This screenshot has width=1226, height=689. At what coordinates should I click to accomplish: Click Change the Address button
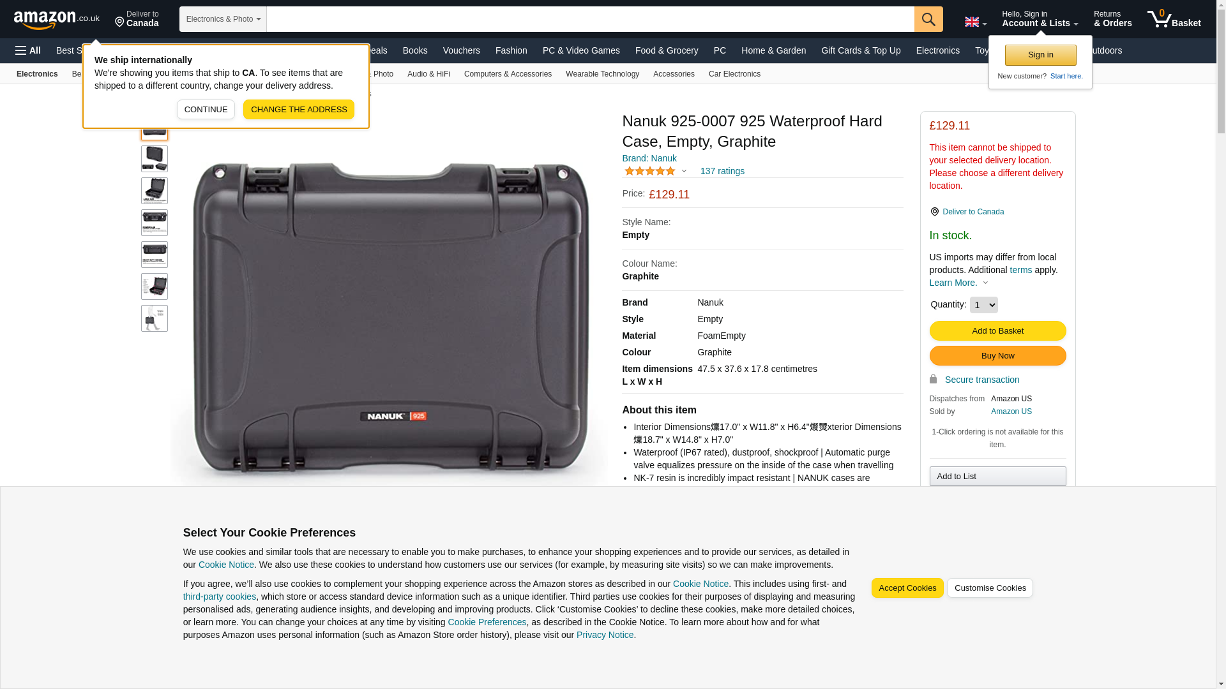(299, 109)
